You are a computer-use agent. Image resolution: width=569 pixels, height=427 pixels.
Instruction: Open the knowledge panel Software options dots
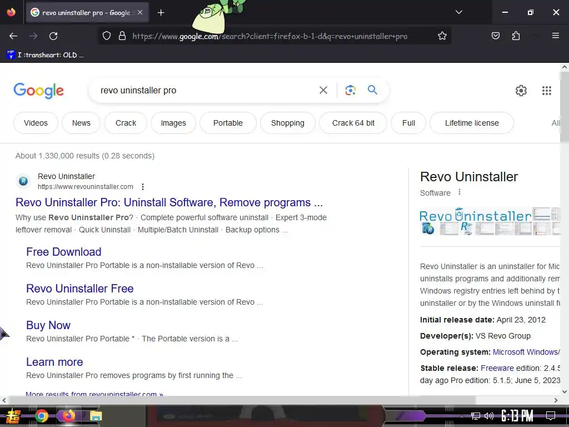[x=460, y=192]
